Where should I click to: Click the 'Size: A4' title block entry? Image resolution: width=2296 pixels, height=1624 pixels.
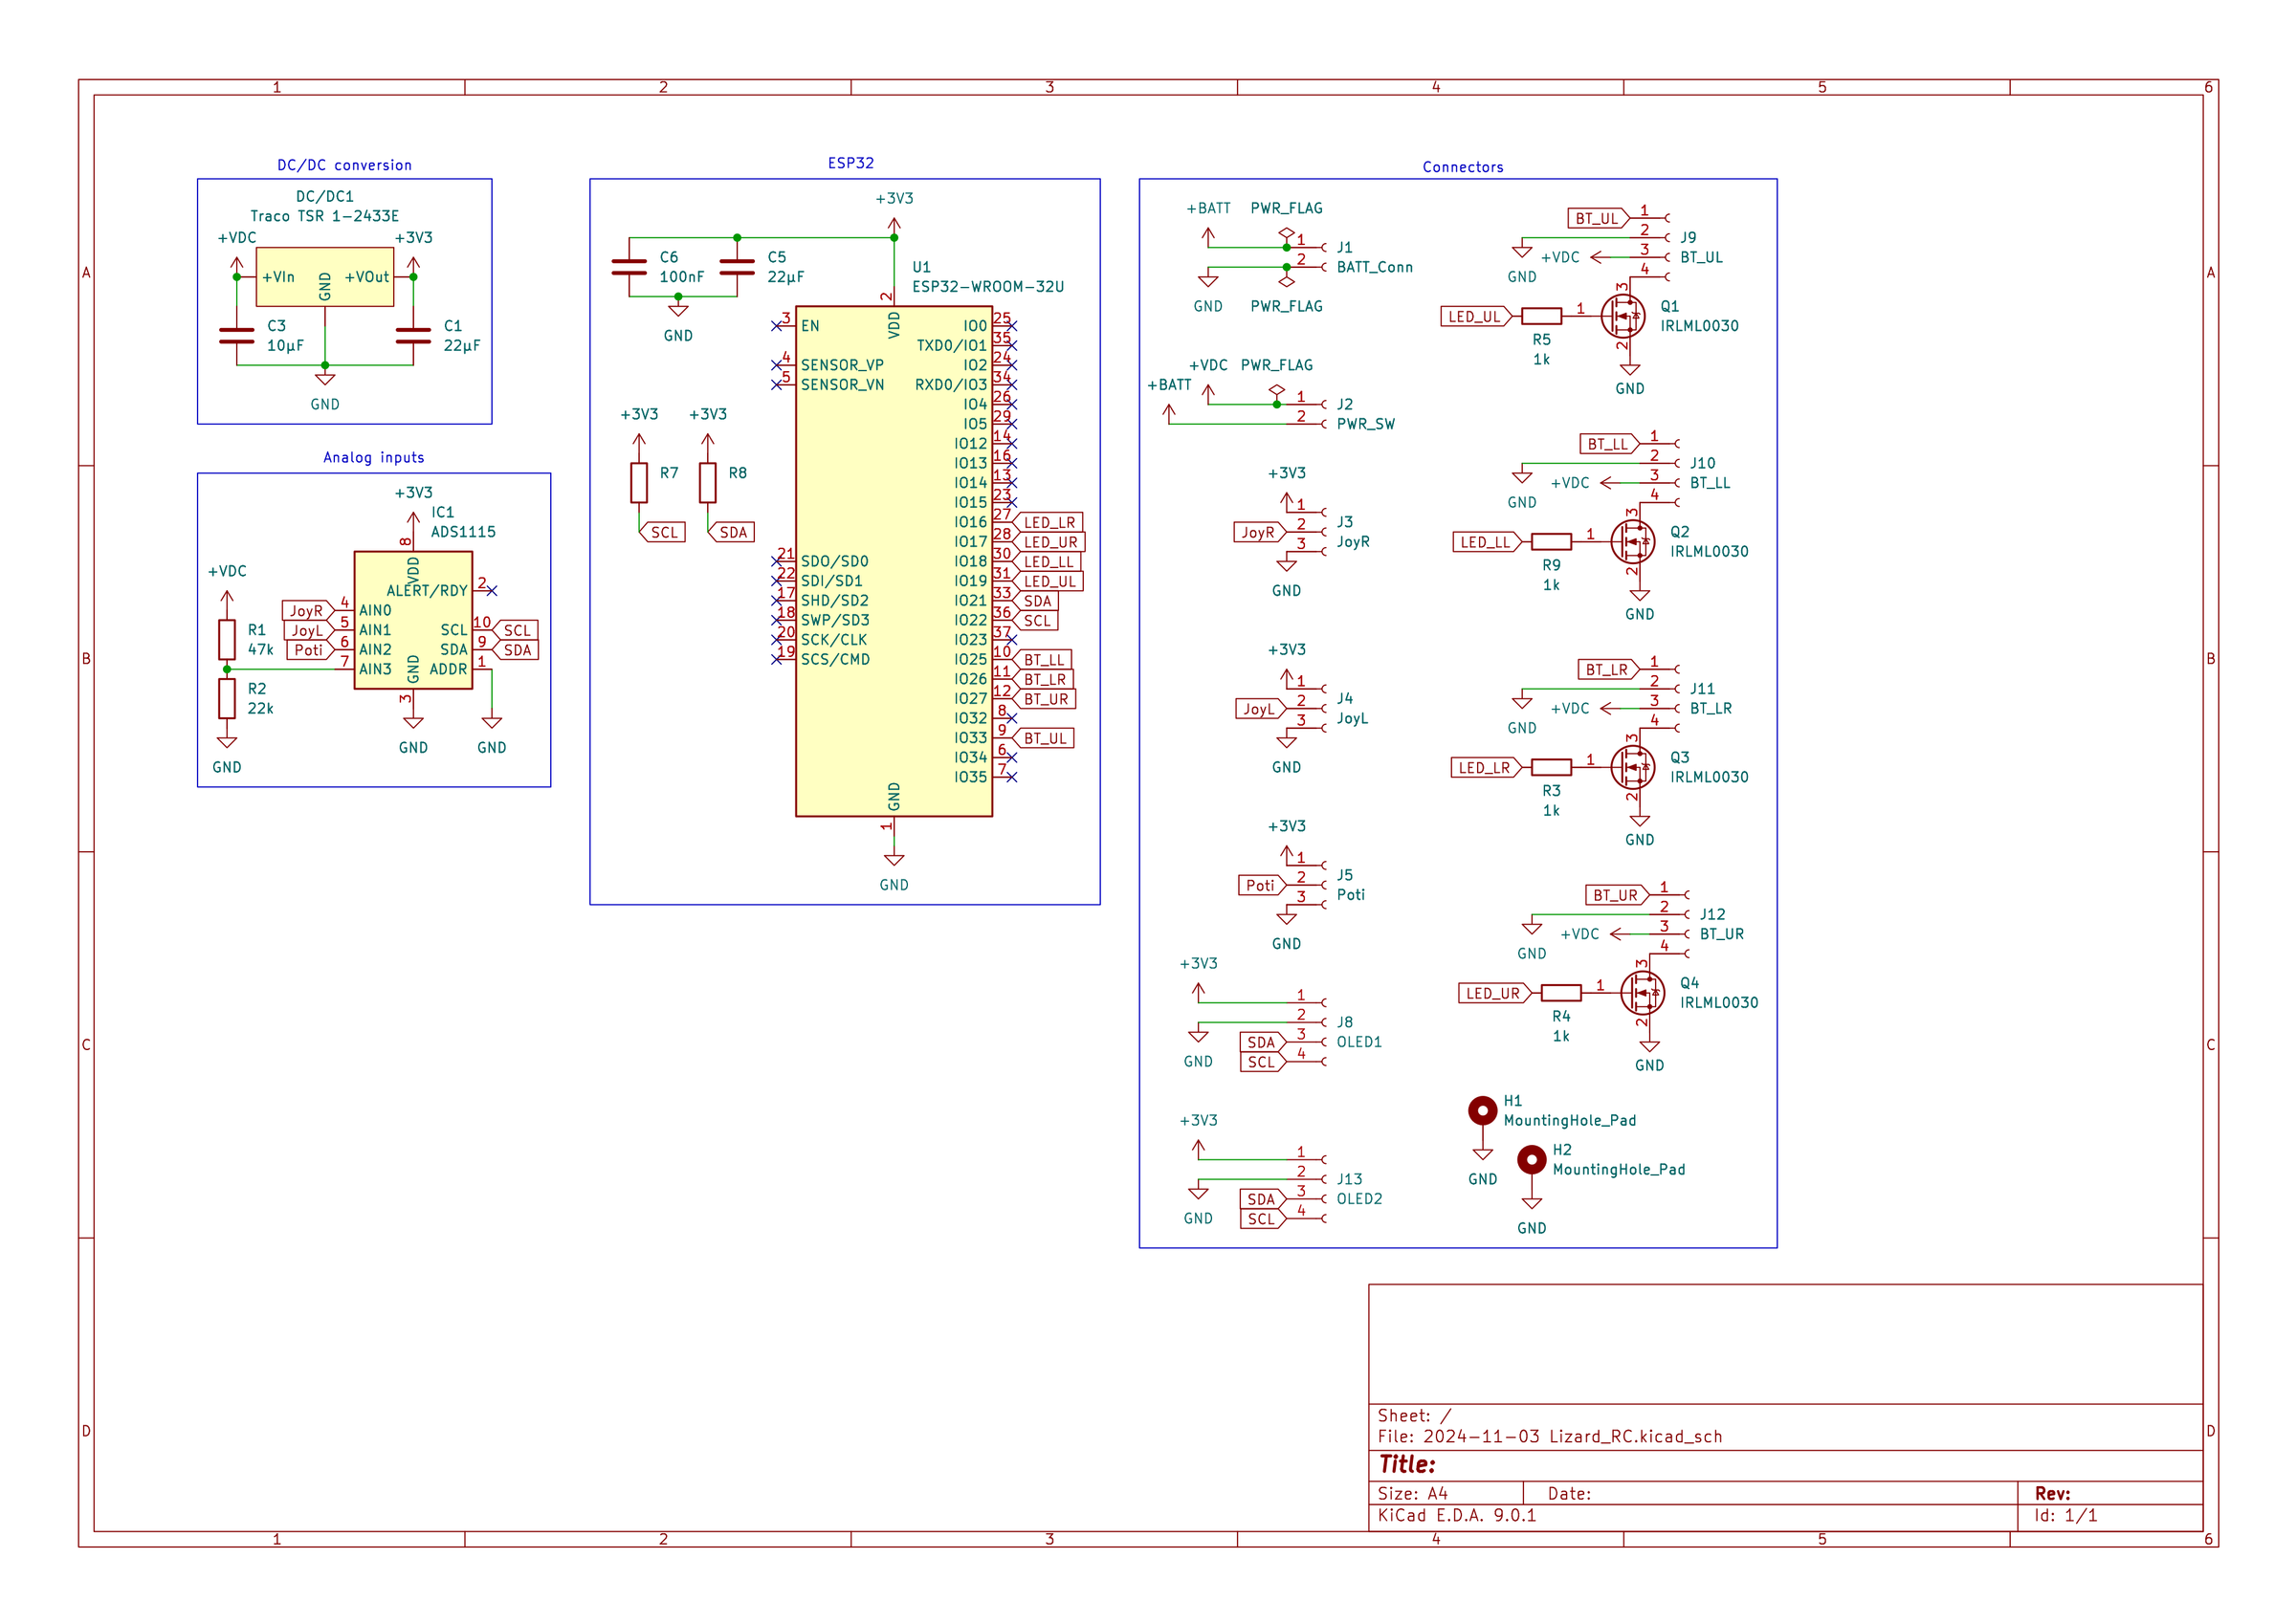pos(1412,1493)
